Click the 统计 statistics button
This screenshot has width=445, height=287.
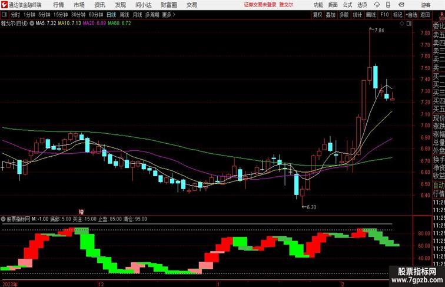[x=357, y=15]
